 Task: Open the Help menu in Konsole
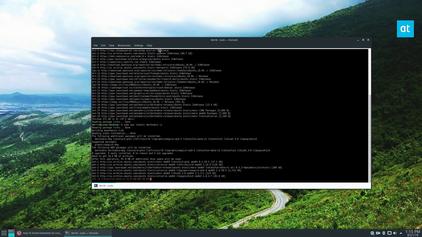149,45
